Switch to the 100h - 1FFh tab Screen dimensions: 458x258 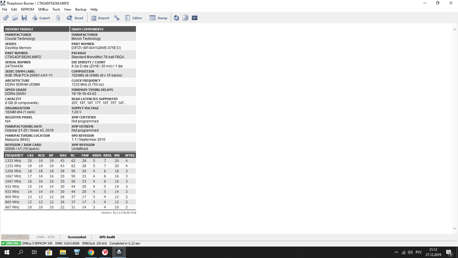coord(46,237)
